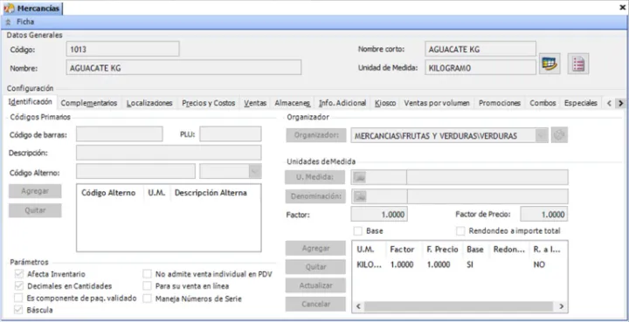The height and width of the screenshot is (322, 629).
Task: Click the Nombre corto field
Action: tap(480, 49)
